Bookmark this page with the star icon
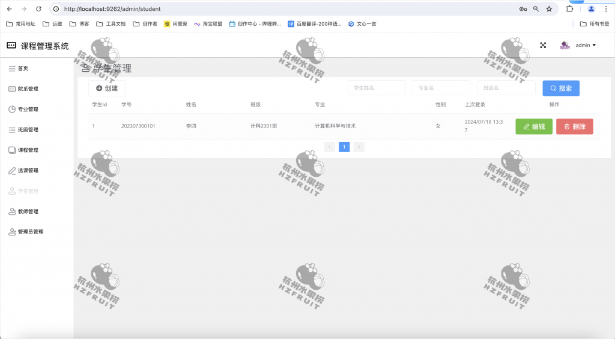This screenshot has width=615, height=339. point(549,8)
